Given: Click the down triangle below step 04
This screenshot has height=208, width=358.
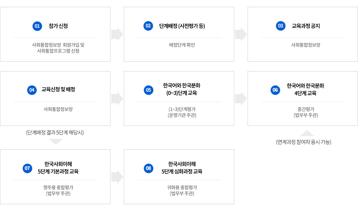Looking at the screenshot, I should point(56,142).
